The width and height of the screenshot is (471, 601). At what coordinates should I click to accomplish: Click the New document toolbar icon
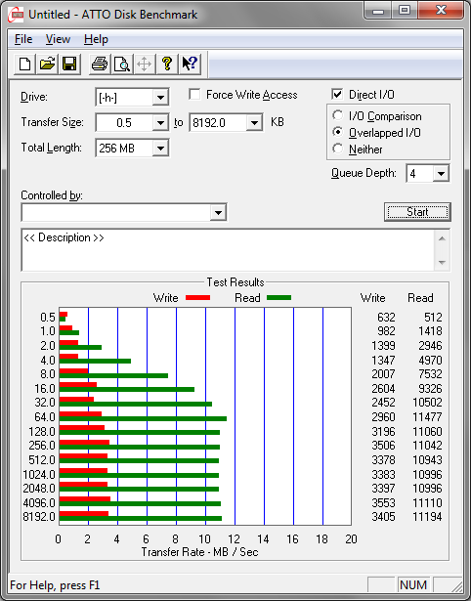pos(24,64)
